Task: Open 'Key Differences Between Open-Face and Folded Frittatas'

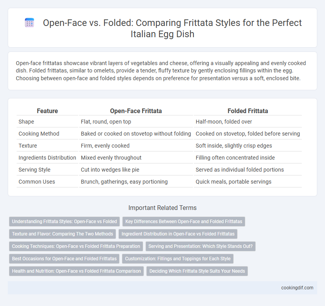Action: click(184, 221)
